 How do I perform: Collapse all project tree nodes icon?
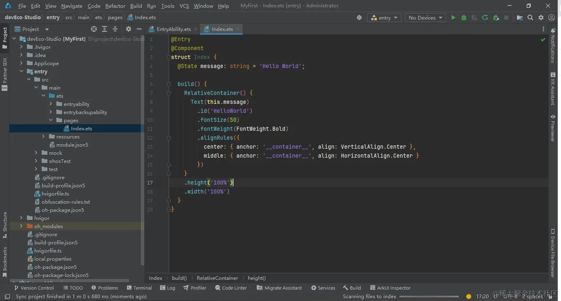pos(115,29)
